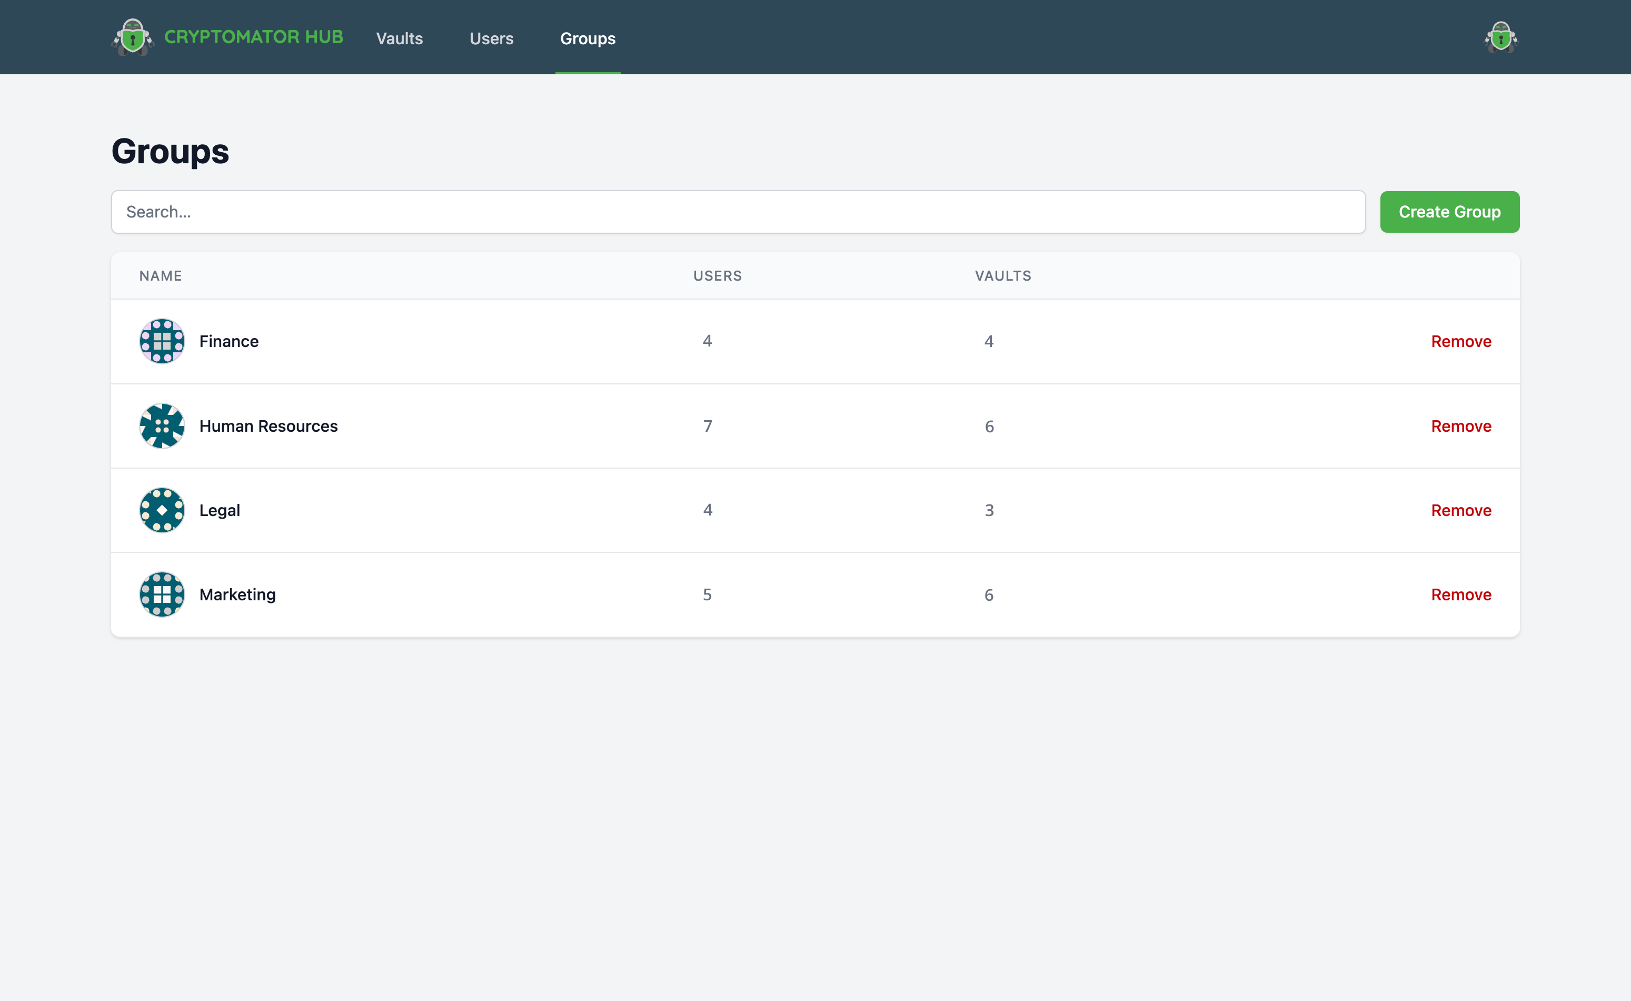
Task: Click the Marketing group avatar icon
Action: pos(162,594)
